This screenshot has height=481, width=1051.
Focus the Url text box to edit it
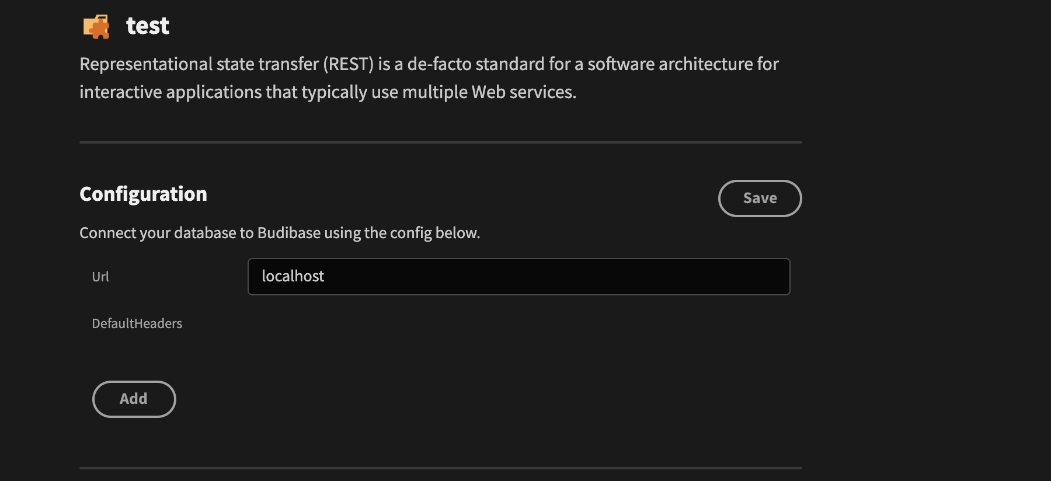(x=518, y=276)
